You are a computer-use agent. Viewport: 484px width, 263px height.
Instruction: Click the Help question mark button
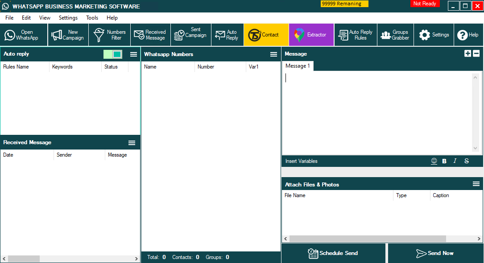pyautogui.click(x=468, y=35)
